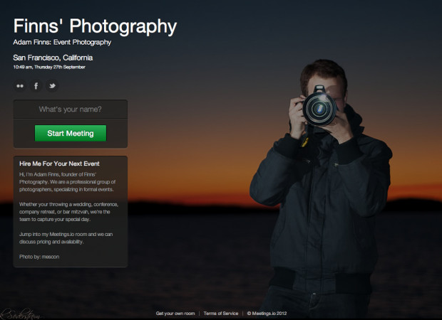The width and height of the screenshot is (442, 320).
Task: Click the San Francisco, California location text
Action: click(x=53, y=58)
